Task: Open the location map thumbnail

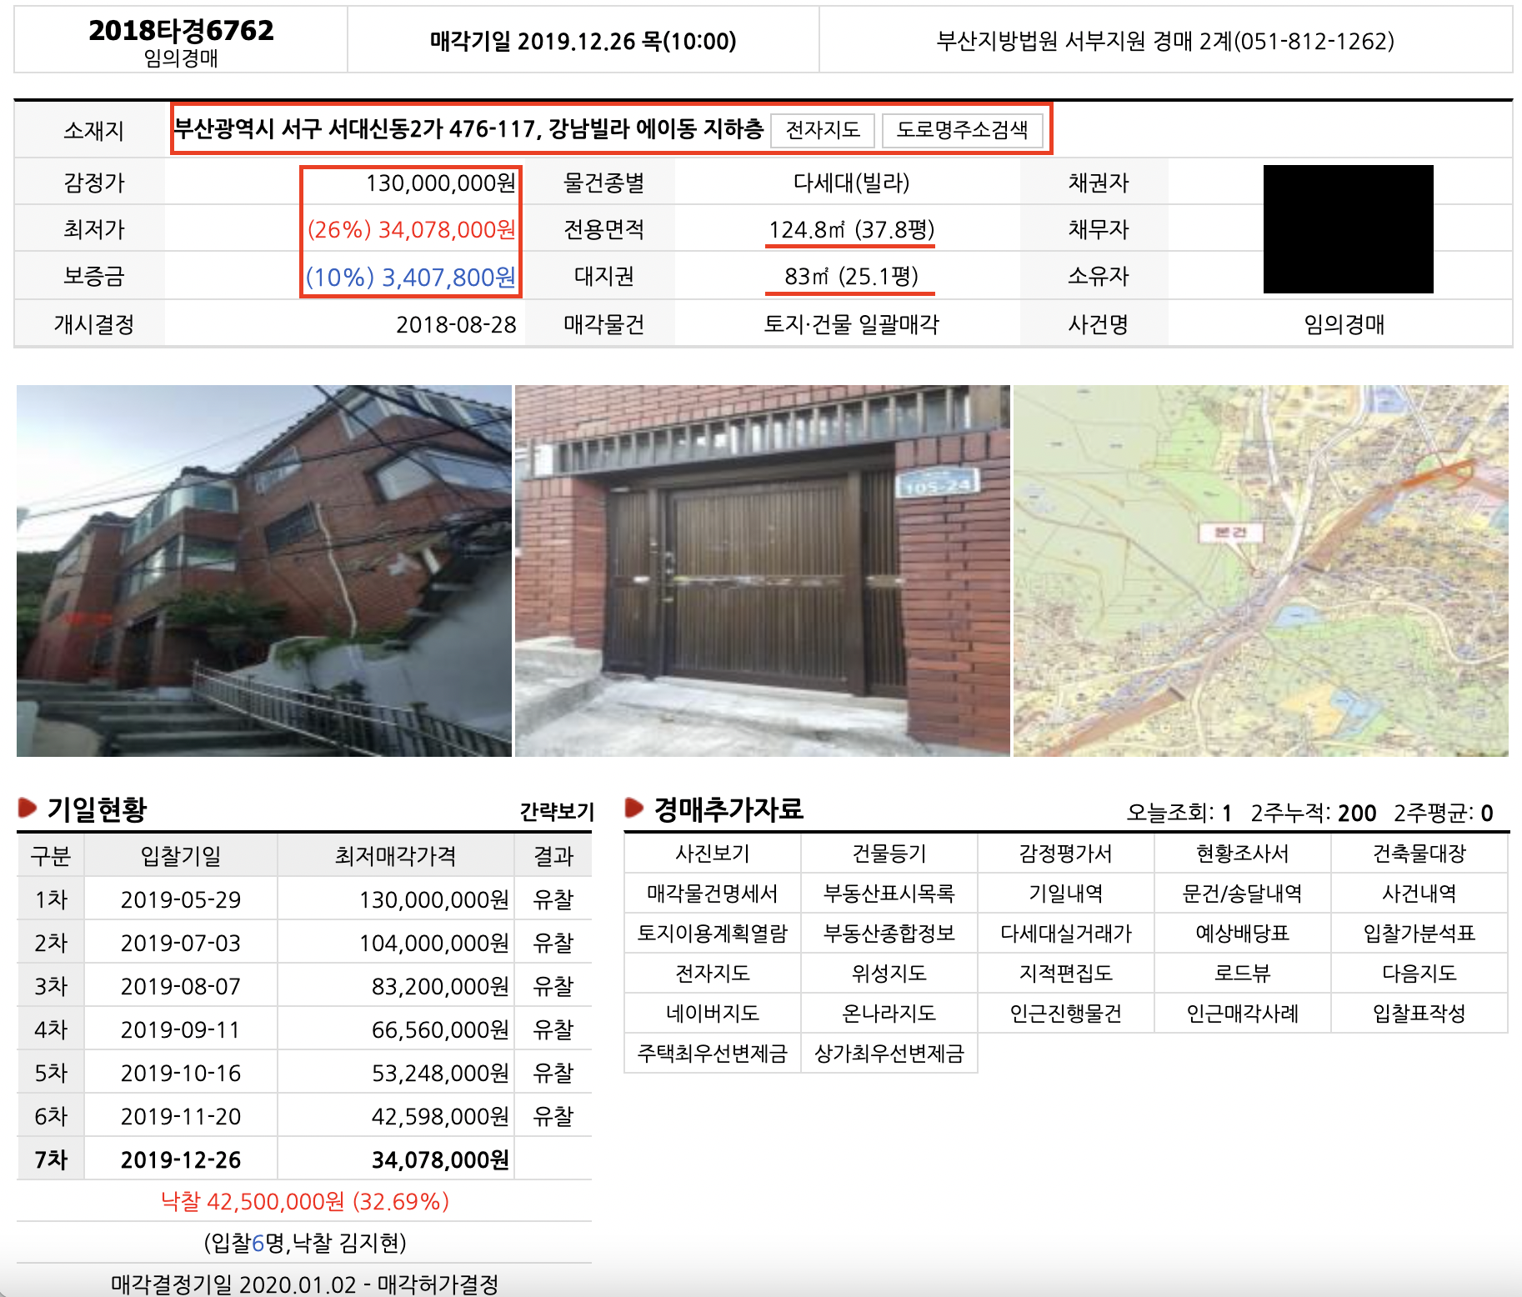Action: [1261, 571]
